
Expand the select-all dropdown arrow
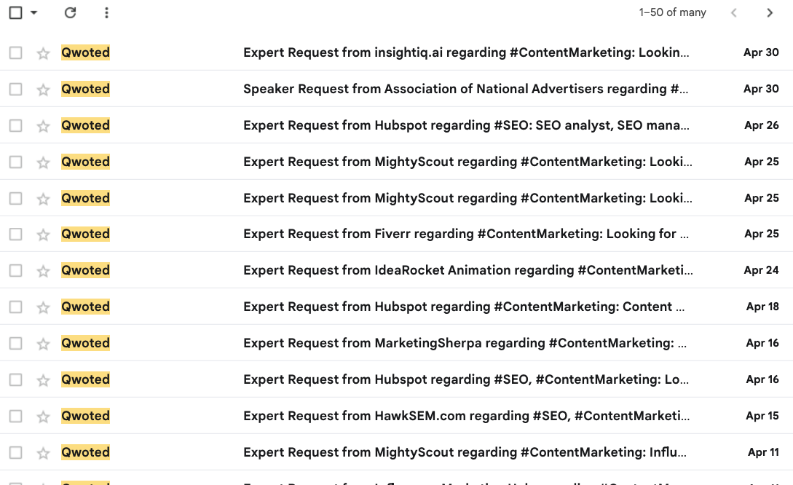(33, 13)
